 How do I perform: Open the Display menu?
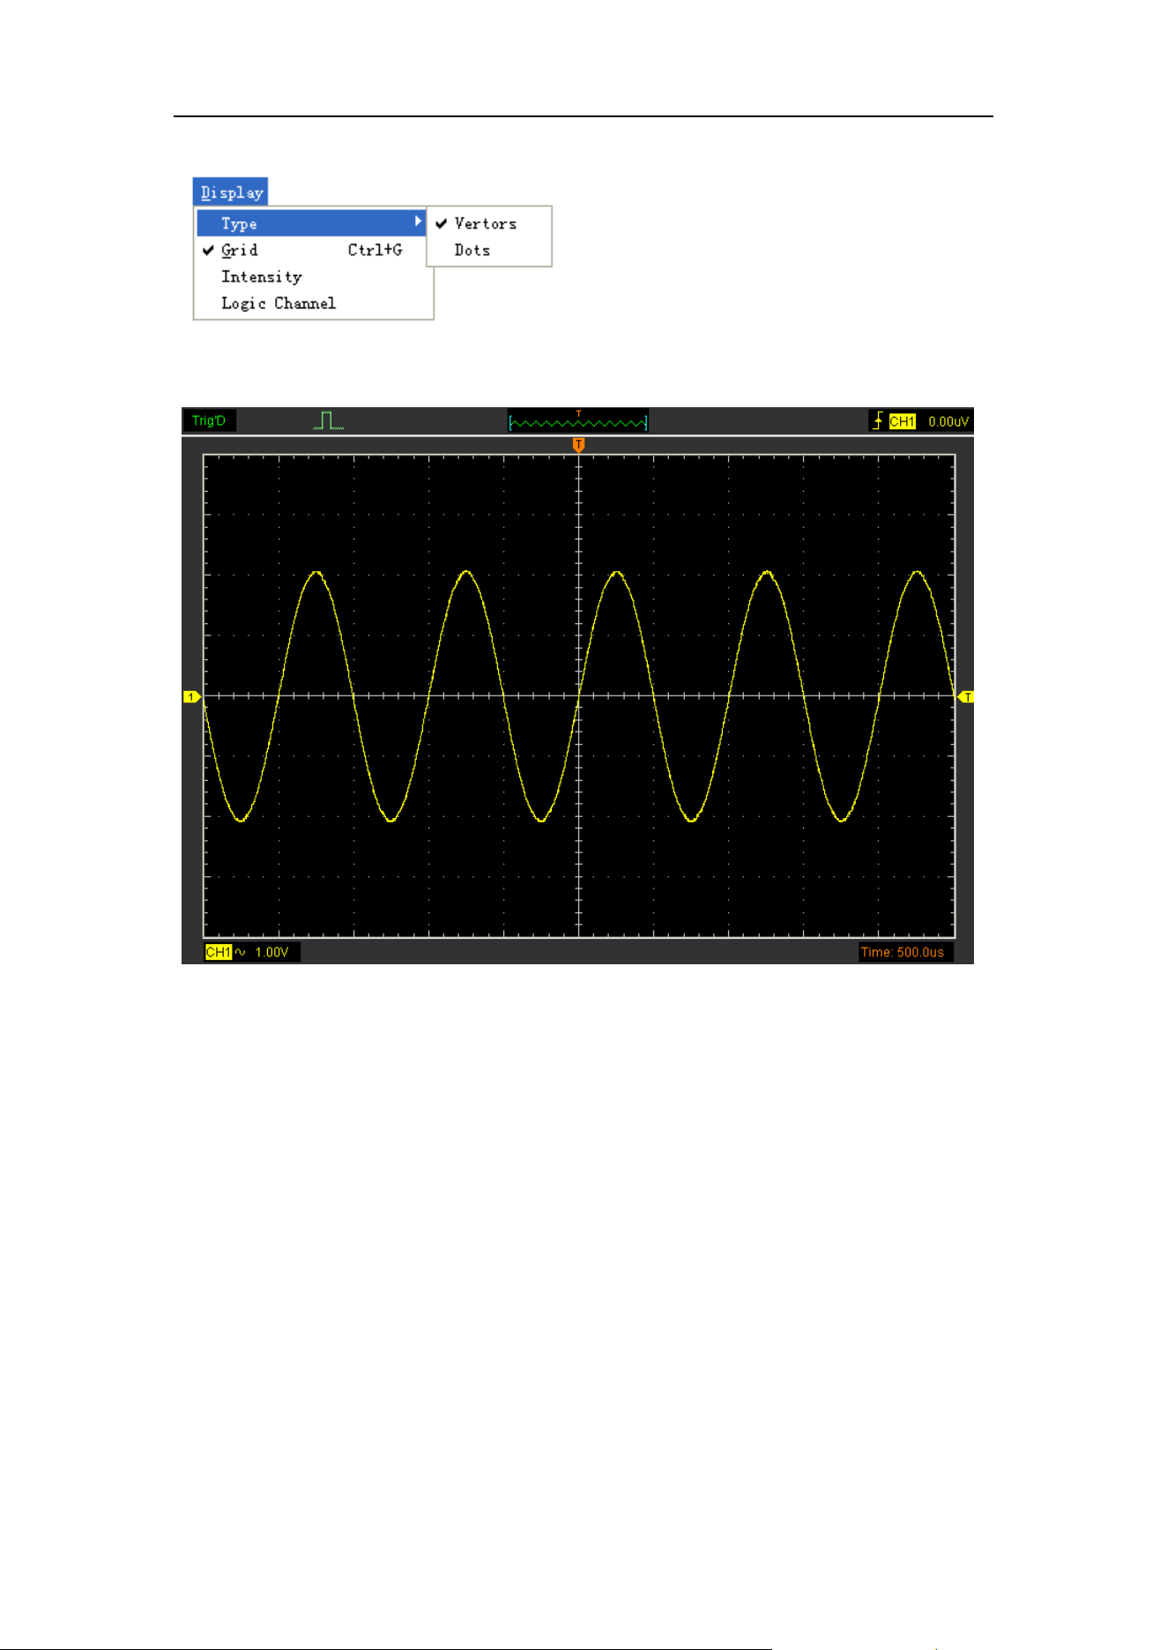[x=230, y=192]
